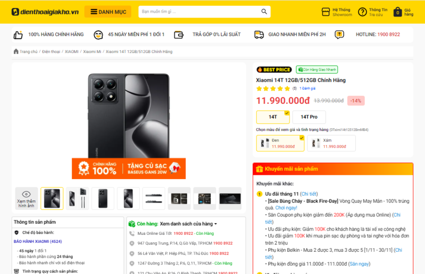This screenshot has height=274, width=425.
Task: Click the search magnifier icon
Action: [x=264, y=12]
